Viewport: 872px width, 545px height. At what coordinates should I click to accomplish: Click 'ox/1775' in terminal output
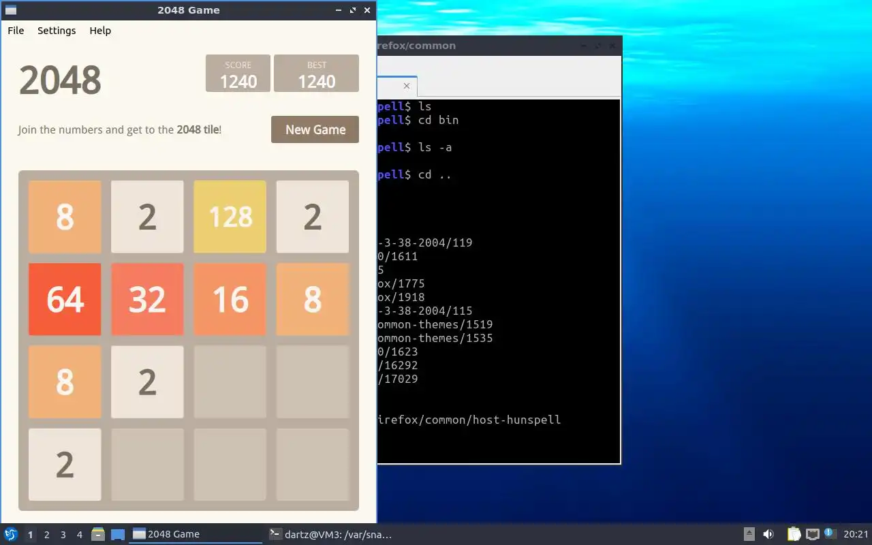401,283
